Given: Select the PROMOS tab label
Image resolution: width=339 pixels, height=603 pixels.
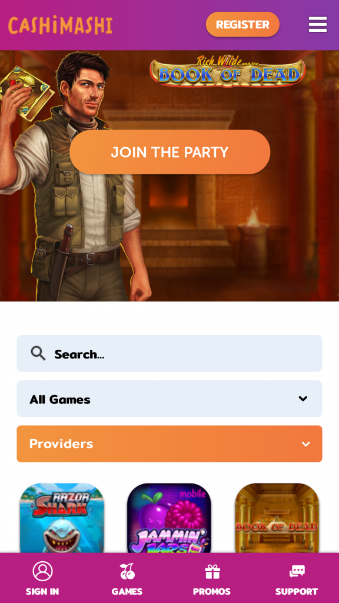Looking at the screenshot, I should pos(212,591).
